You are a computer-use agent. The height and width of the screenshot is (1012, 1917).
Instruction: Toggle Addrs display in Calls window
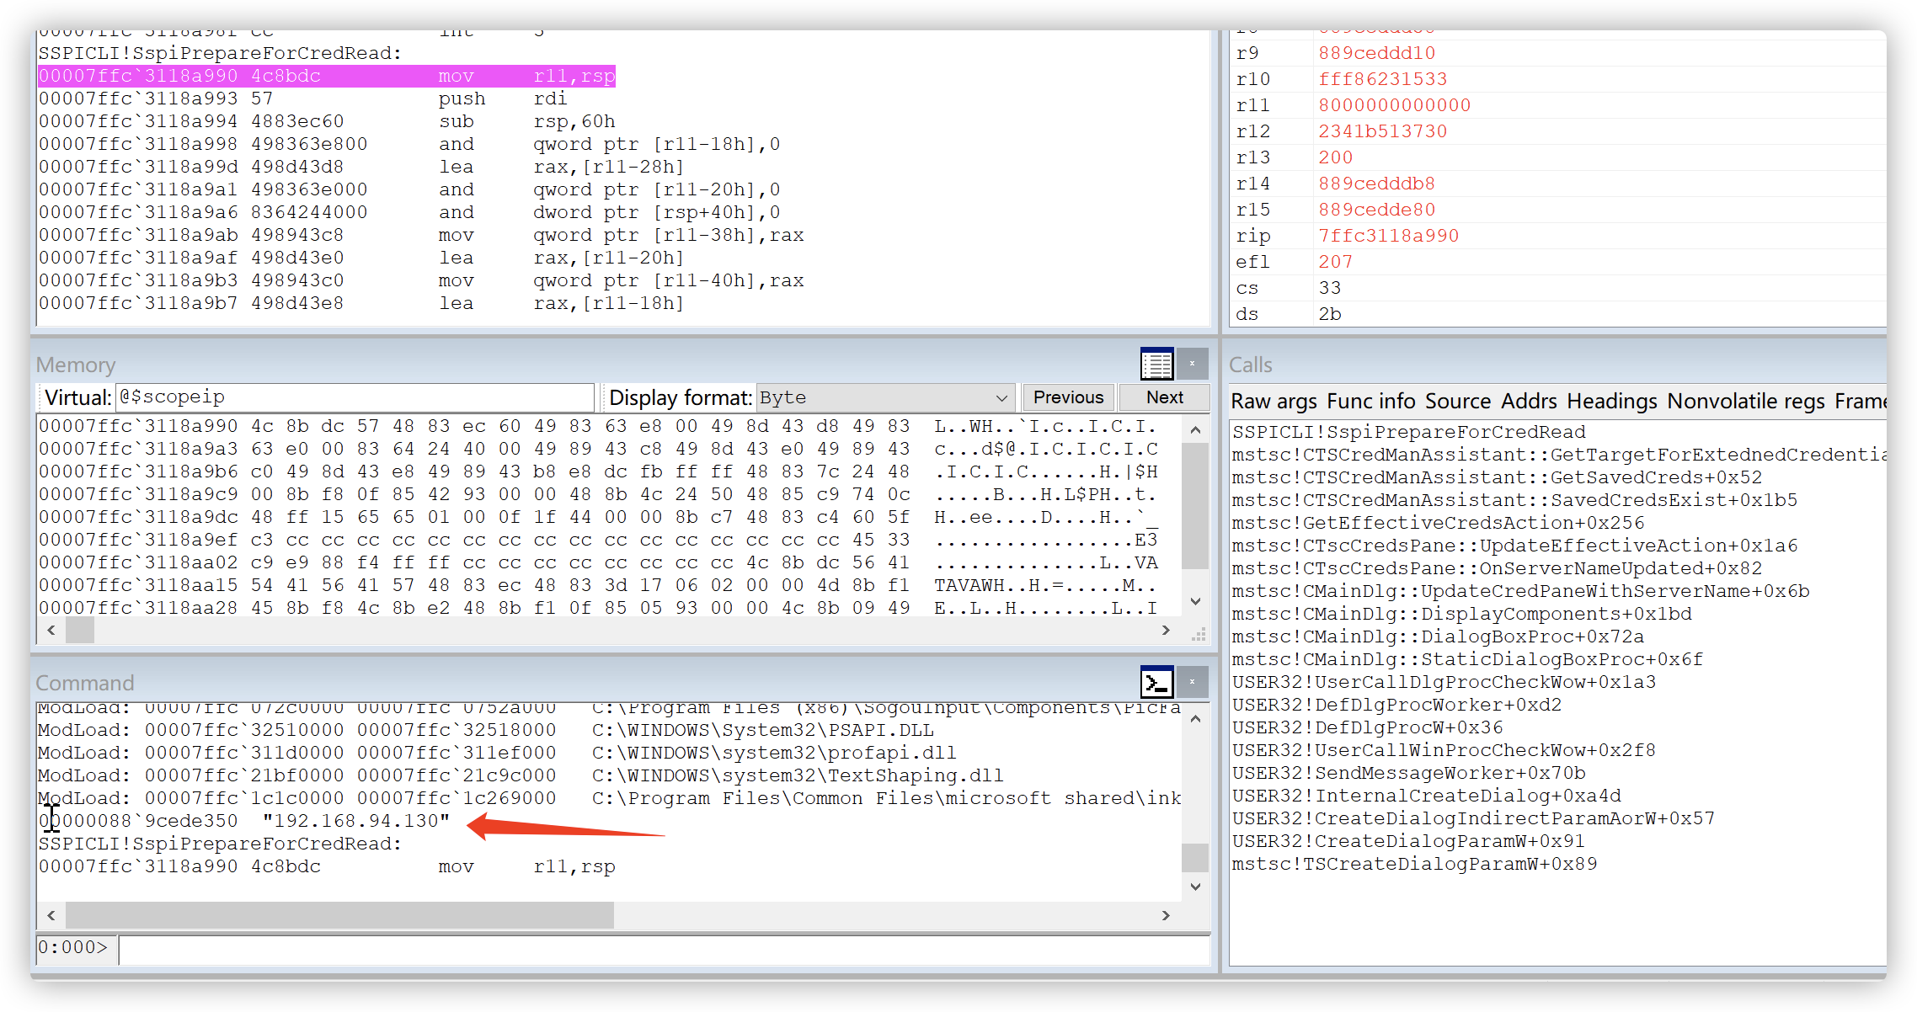coord(1529,402)
